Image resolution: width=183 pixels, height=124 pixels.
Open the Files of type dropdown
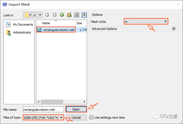click(x=43, y=118)
